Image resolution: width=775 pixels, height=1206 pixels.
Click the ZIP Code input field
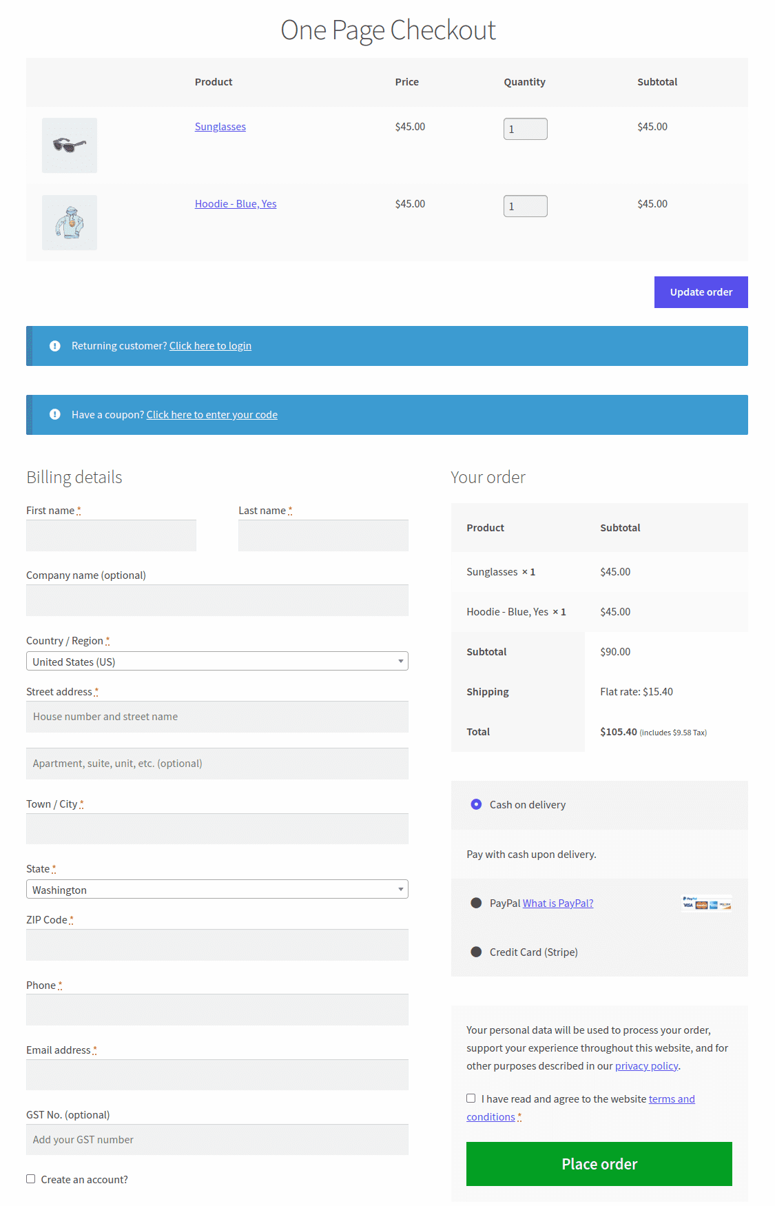[x=217, y=945]
